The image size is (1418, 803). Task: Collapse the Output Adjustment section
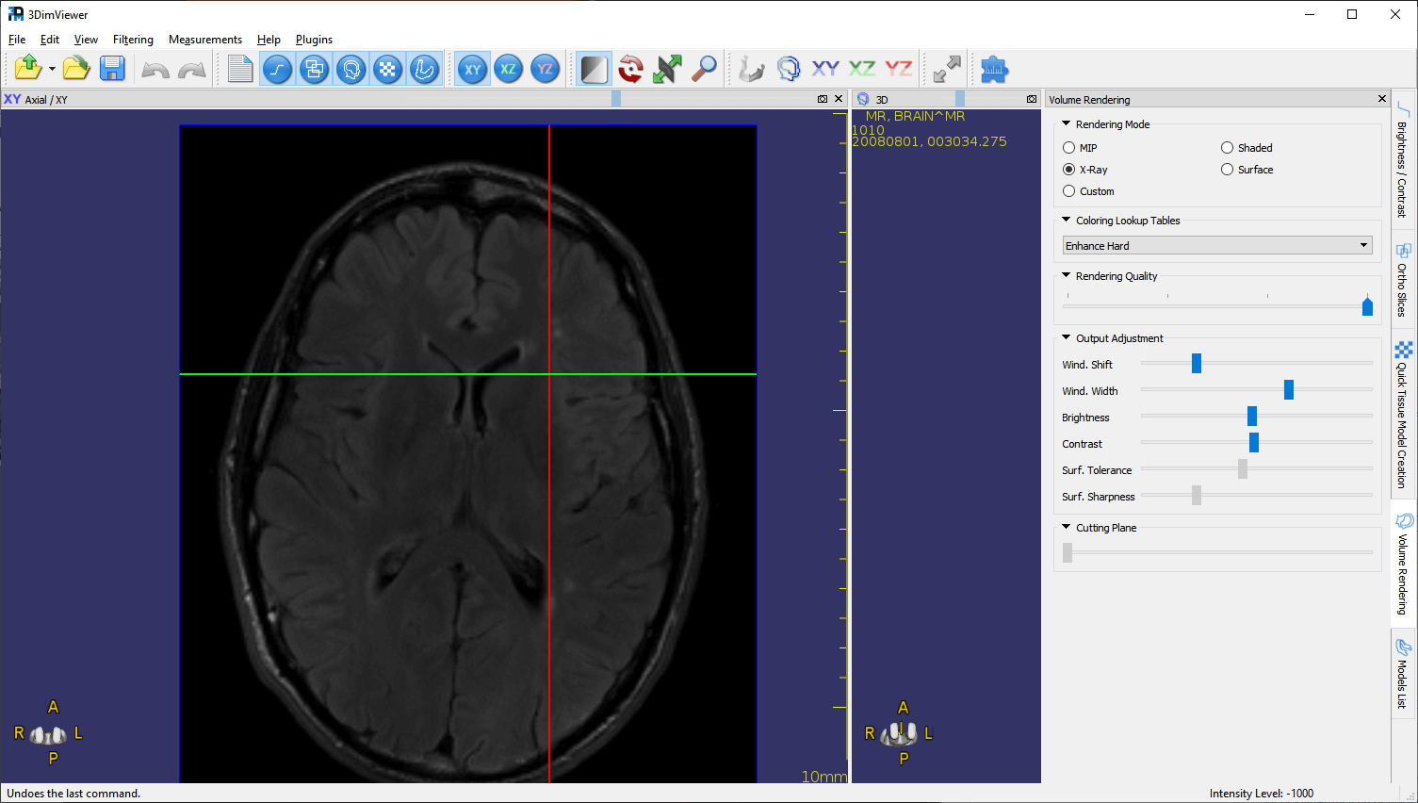1067,337
